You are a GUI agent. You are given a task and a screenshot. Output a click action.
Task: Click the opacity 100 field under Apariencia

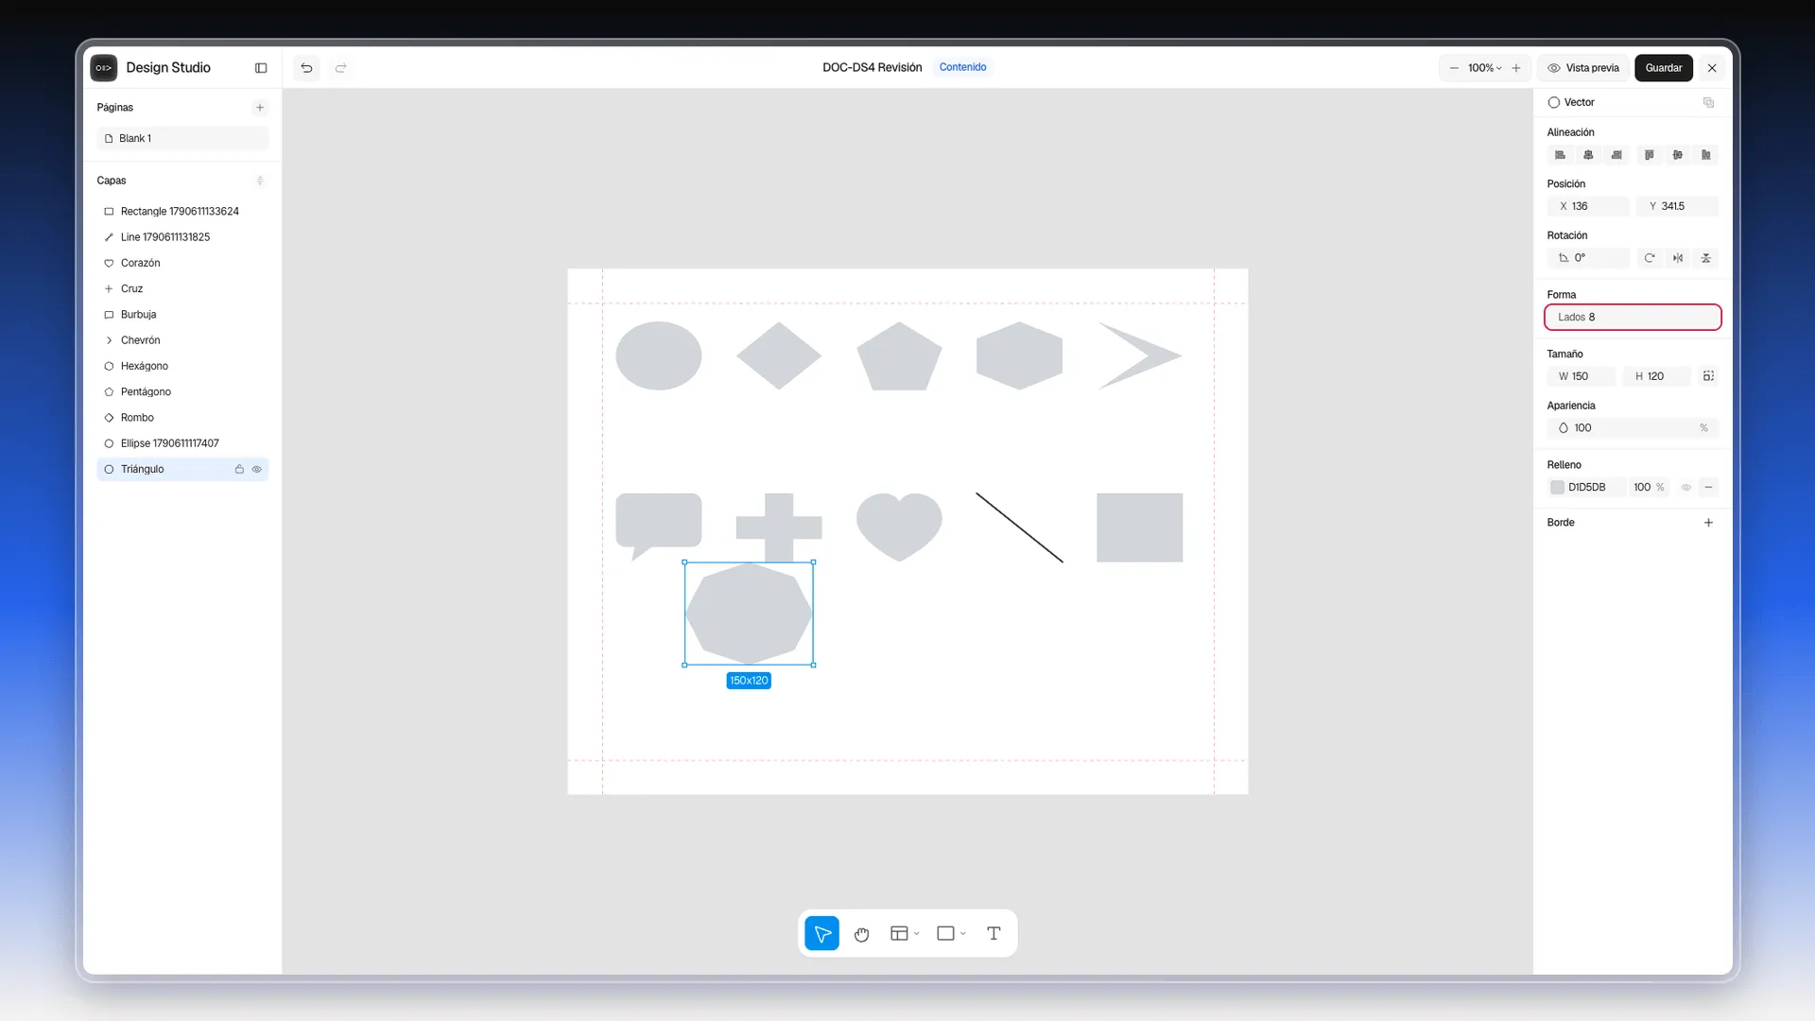(x=1633, y=428)
